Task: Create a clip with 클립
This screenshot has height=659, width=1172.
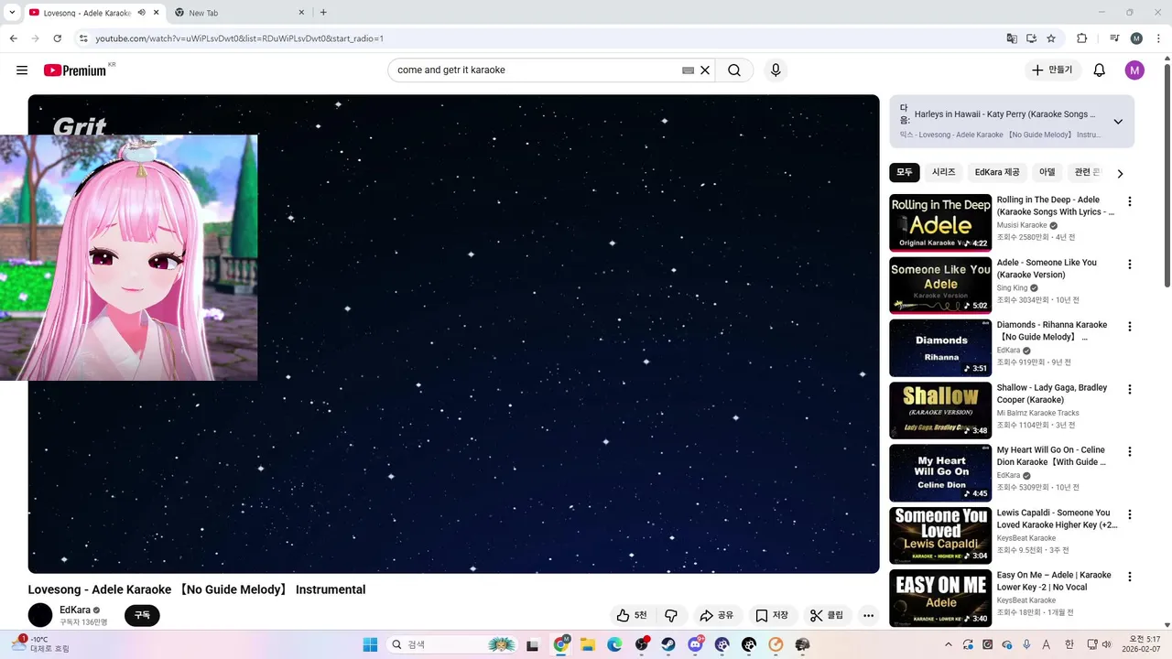Action: (x=828, y=616)
